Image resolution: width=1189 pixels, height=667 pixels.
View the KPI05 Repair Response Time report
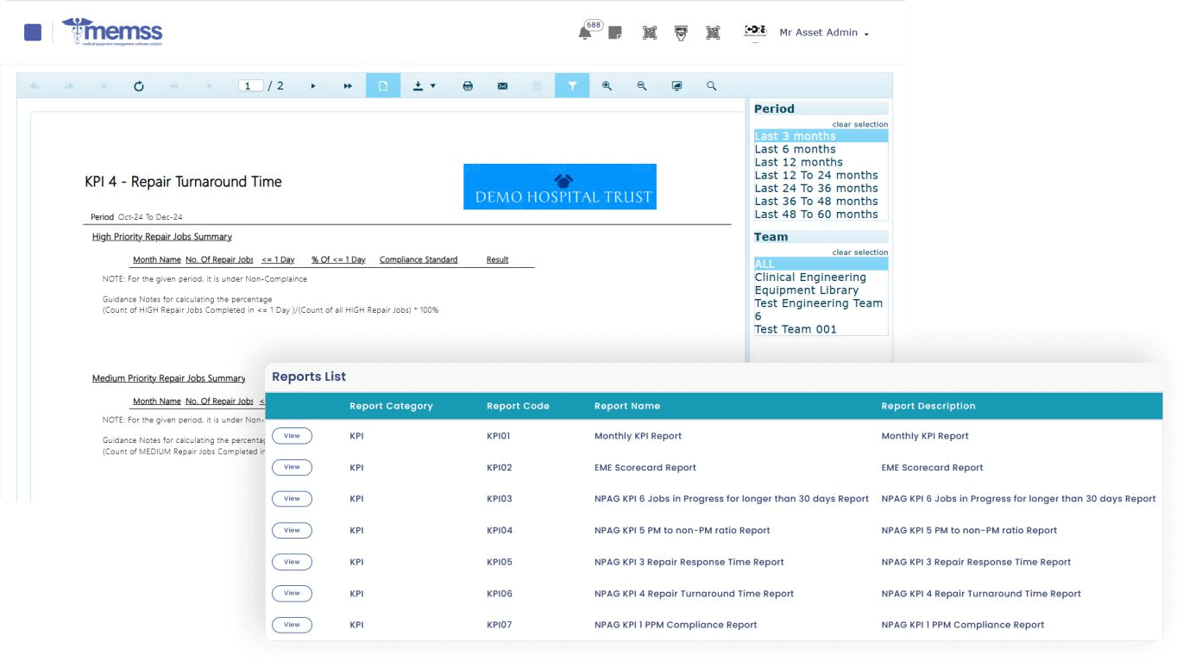point(292,562)
